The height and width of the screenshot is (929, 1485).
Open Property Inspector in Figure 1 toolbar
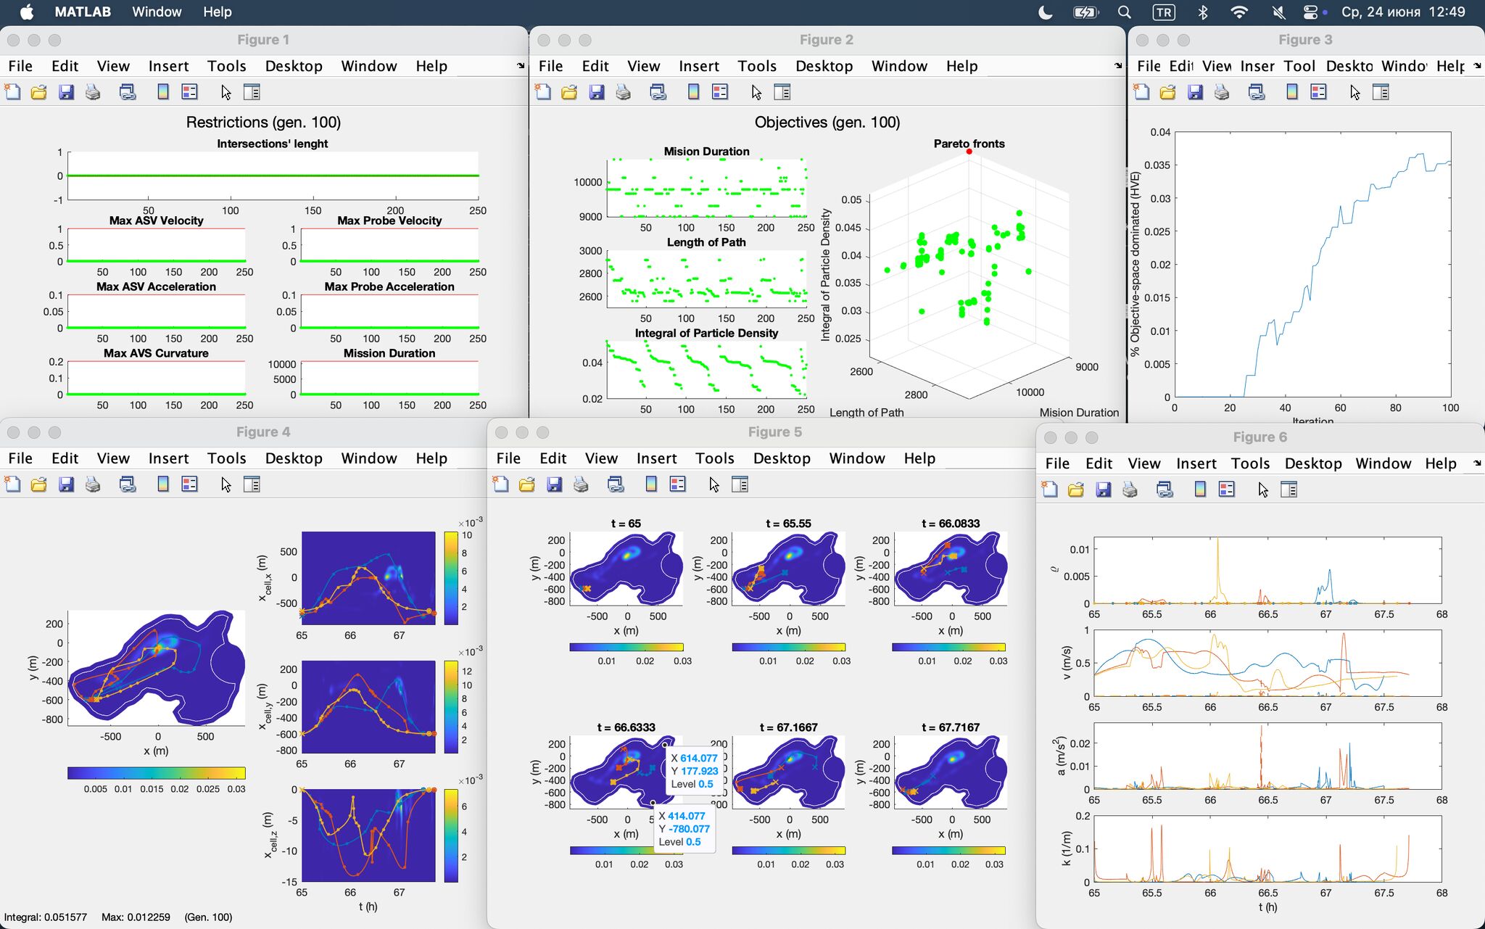click(252, 92)
